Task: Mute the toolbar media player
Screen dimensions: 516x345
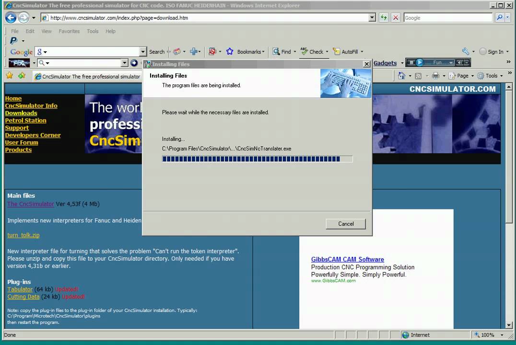Action: click(x=460, y=62)
